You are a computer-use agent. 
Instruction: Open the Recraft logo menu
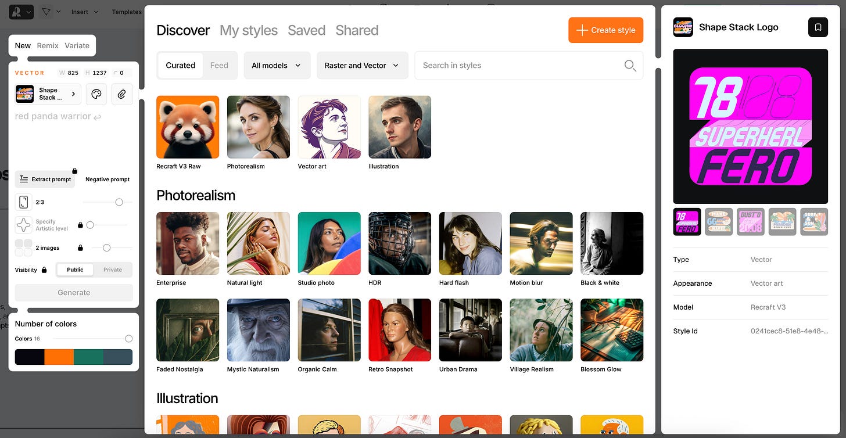pos(21,12)
